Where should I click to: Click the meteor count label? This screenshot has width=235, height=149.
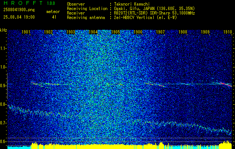(53, 12)
